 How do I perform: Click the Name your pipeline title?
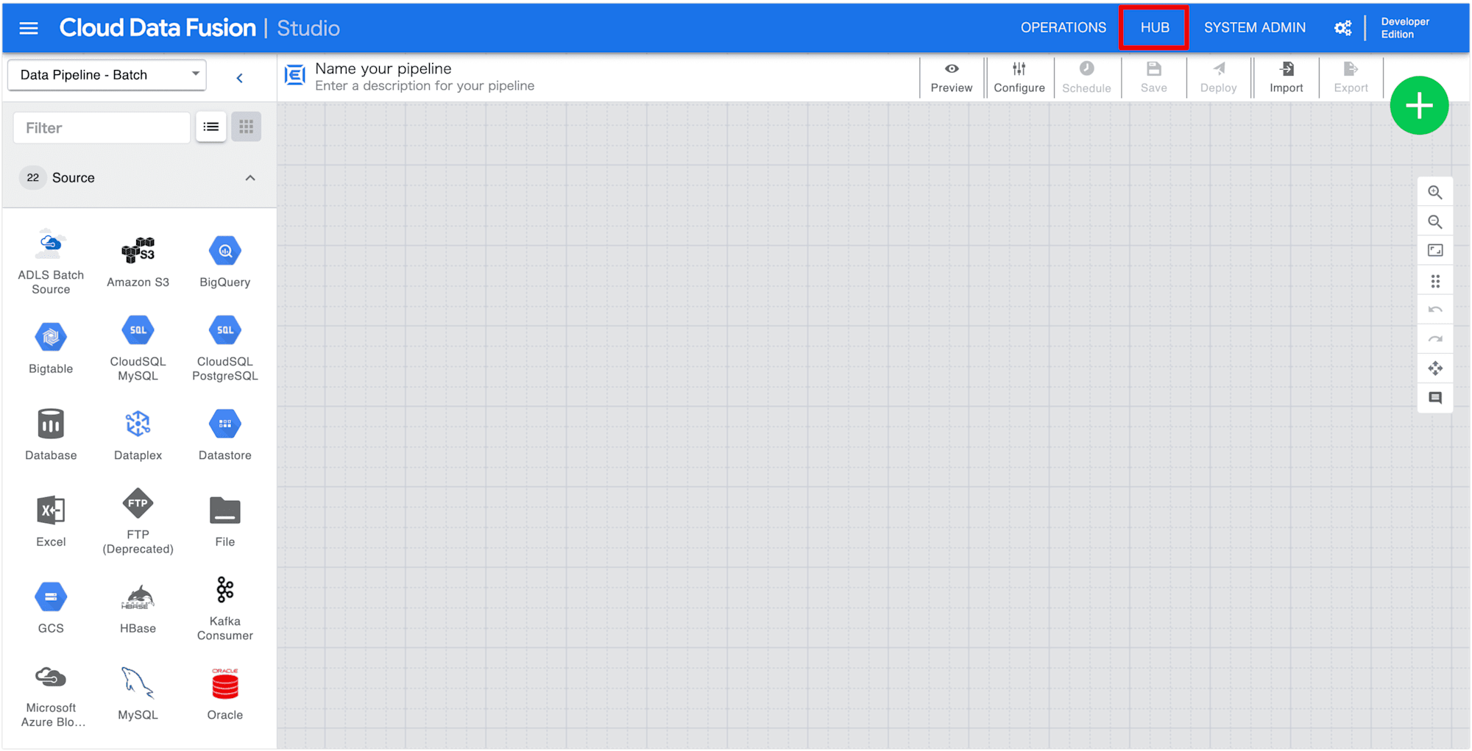tap(383, 68)
